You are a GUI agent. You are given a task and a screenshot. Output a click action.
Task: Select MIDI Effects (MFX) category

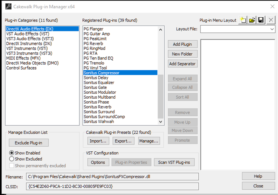click(23, 58)
